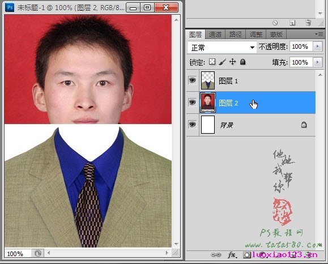Hide 图层 1 using its eye icon
This screenshot has width=328, height=264.
tap(192, 80)
